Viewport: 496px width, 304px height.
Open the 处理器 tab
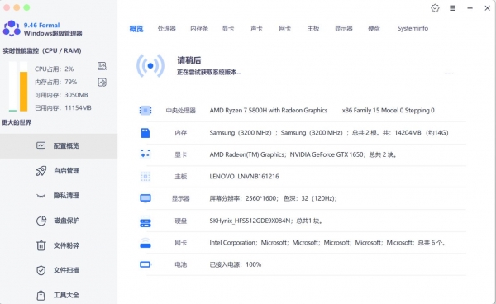point(167,28)
